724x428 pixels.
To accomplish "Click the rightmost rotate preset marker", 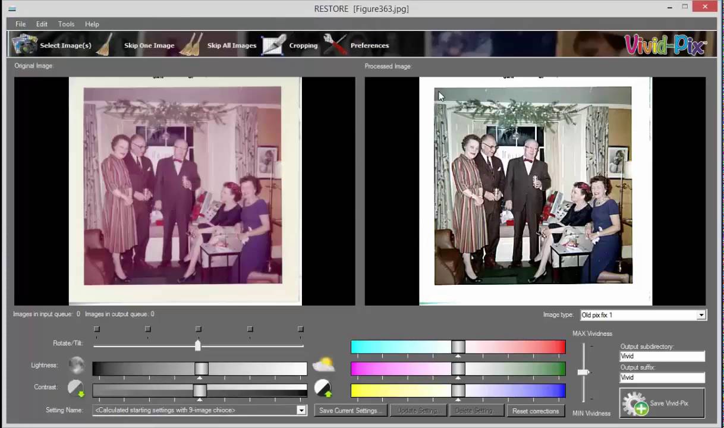I will pos(300,329).
